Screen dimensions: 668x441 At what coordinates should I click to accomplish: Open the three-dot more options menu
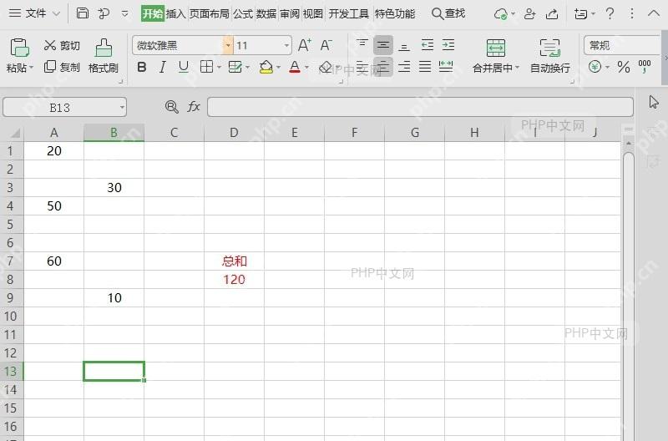point(632,13)
